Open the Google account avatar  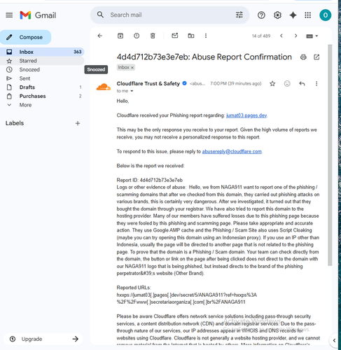[x=326, y=15]
